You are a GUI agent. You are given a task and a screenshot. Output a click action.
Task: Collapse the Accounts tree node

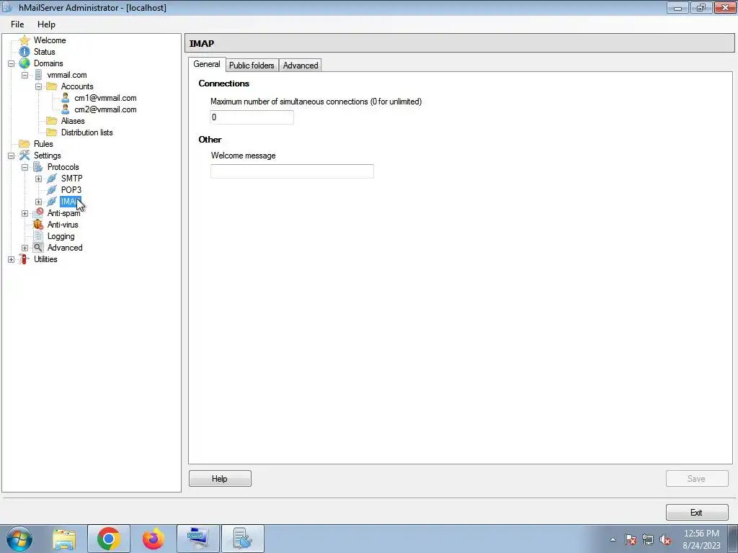click(x=38, y=86)
